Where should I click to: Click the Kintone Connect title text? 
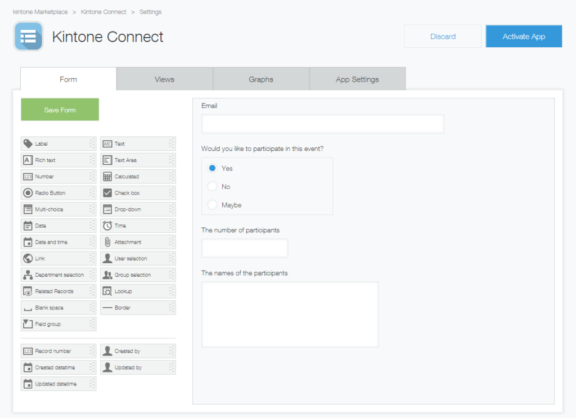coord(107,37)
